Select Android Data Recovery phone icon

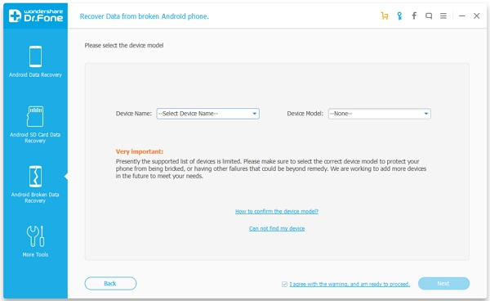point(35,56)
